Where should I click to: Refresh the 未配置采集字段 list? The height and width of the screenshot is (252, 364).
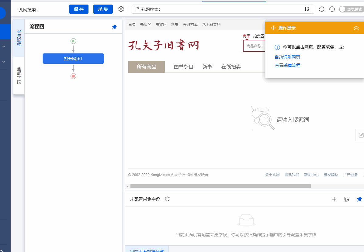(x=167, y=199)
